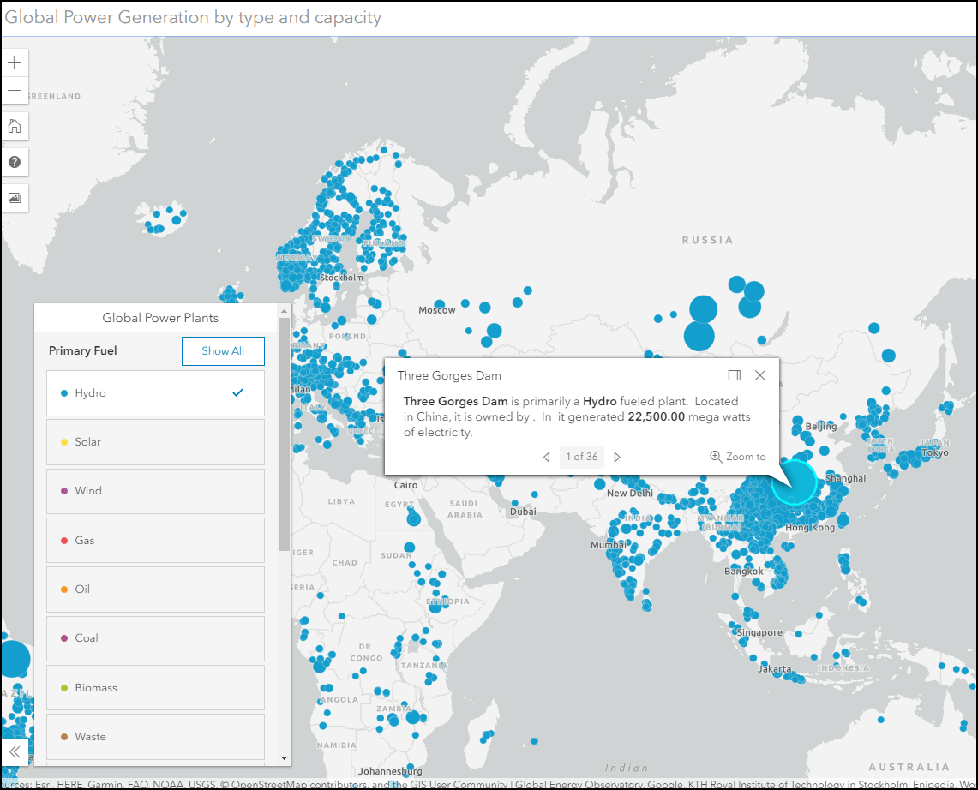Collapse the panel with double chevron
978x790 pixels.
15,751
